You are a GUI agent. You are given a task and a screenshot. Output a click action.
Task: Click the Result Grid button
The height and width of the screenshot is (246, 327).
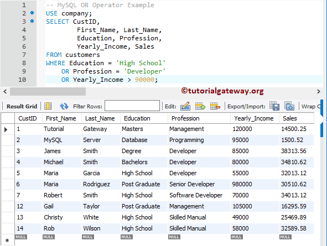[22, 107]
